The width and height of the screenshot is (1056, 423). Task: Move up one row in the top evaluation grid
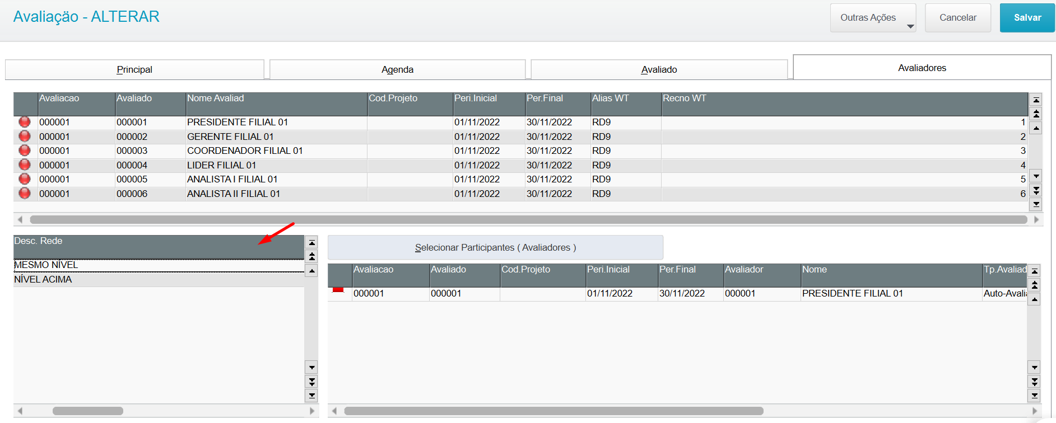[1036, 128]
